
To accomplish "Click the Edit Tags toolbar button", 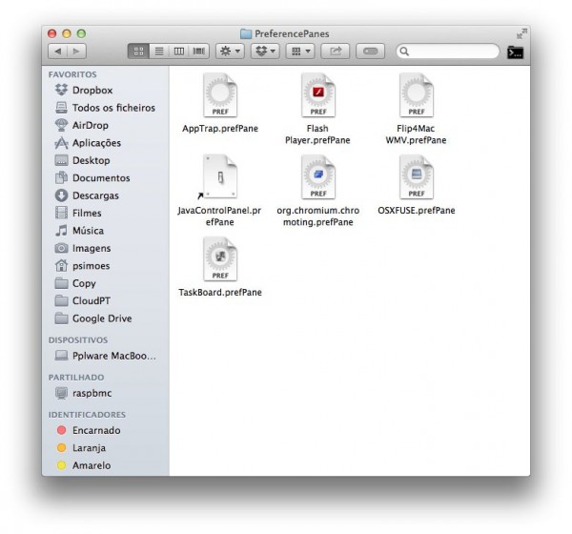I will (370, 51).
